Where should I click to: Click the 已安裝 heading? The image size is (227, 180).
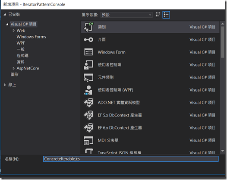[14, 15]
